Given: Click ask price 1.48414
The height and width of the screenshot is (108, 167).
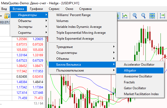Looking at the screenshot, I should click(x=38, y=82).
